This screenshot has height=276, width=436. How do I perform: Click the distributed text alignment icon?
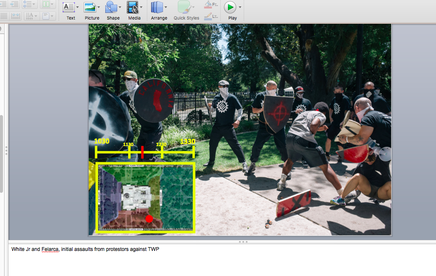click(x=16, y=16)
